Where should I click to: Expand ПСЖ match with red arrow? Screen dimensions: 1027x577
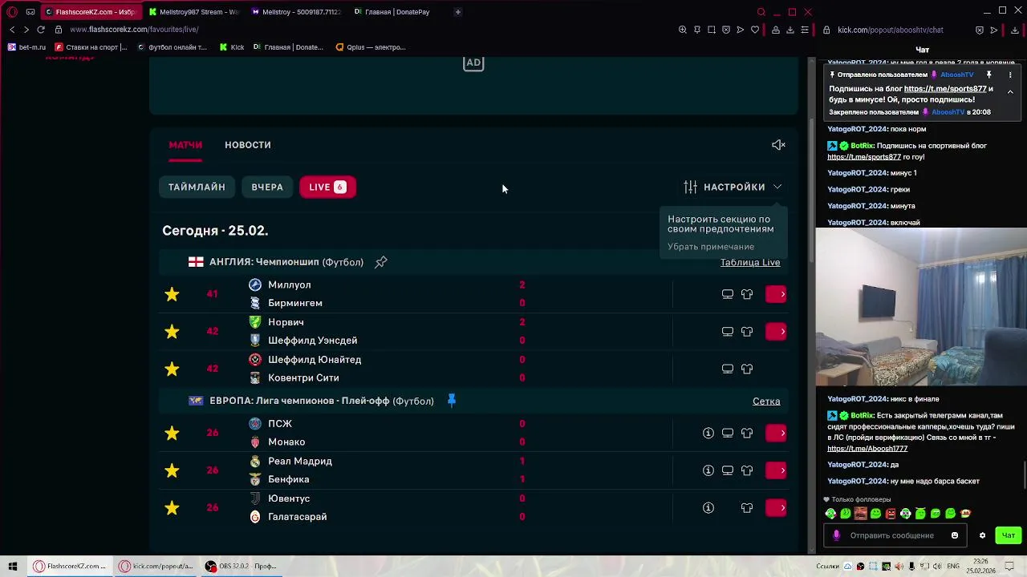[x=776, y=433]
